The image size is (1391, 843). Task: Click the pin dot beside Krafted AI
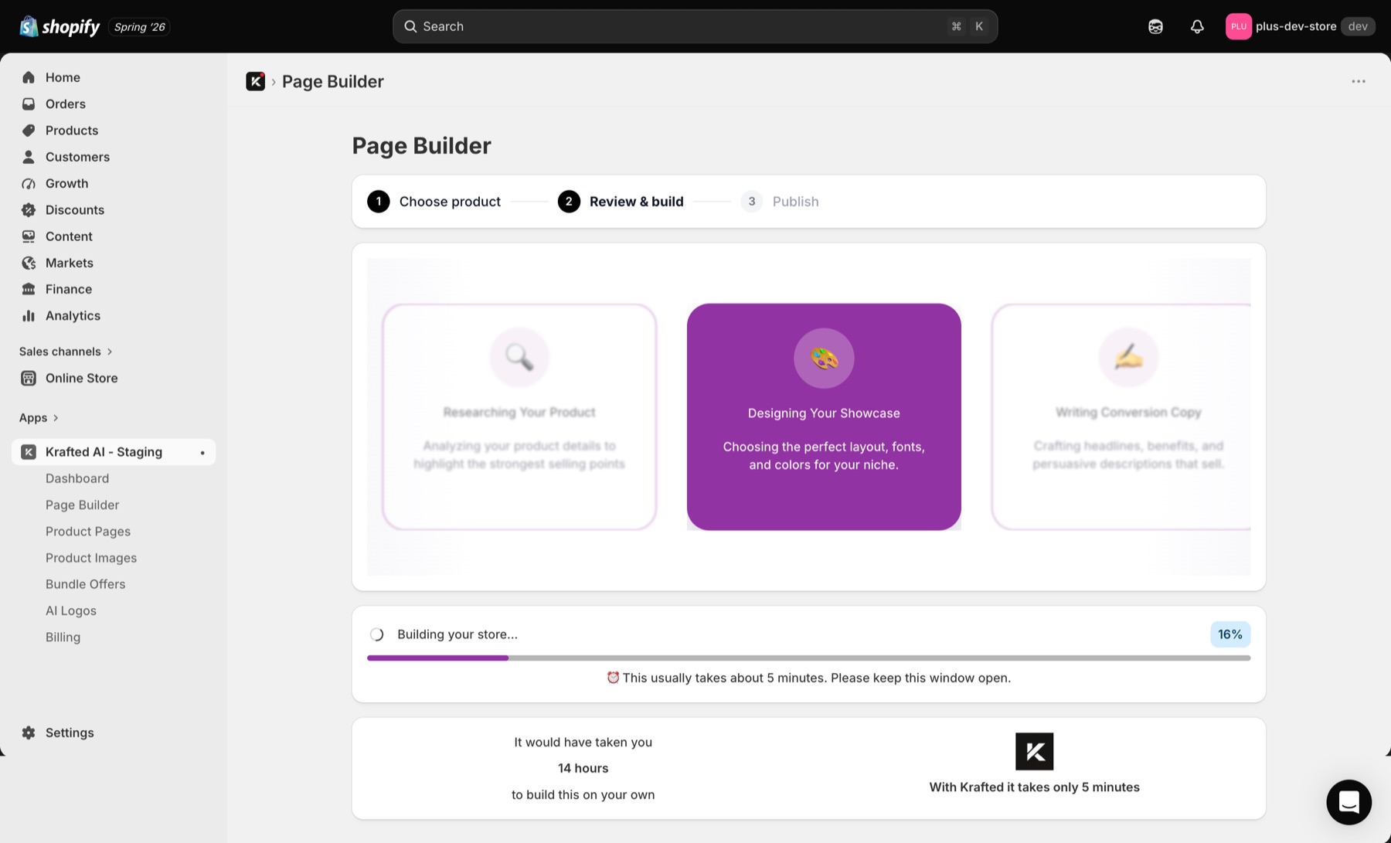point(202,453)
